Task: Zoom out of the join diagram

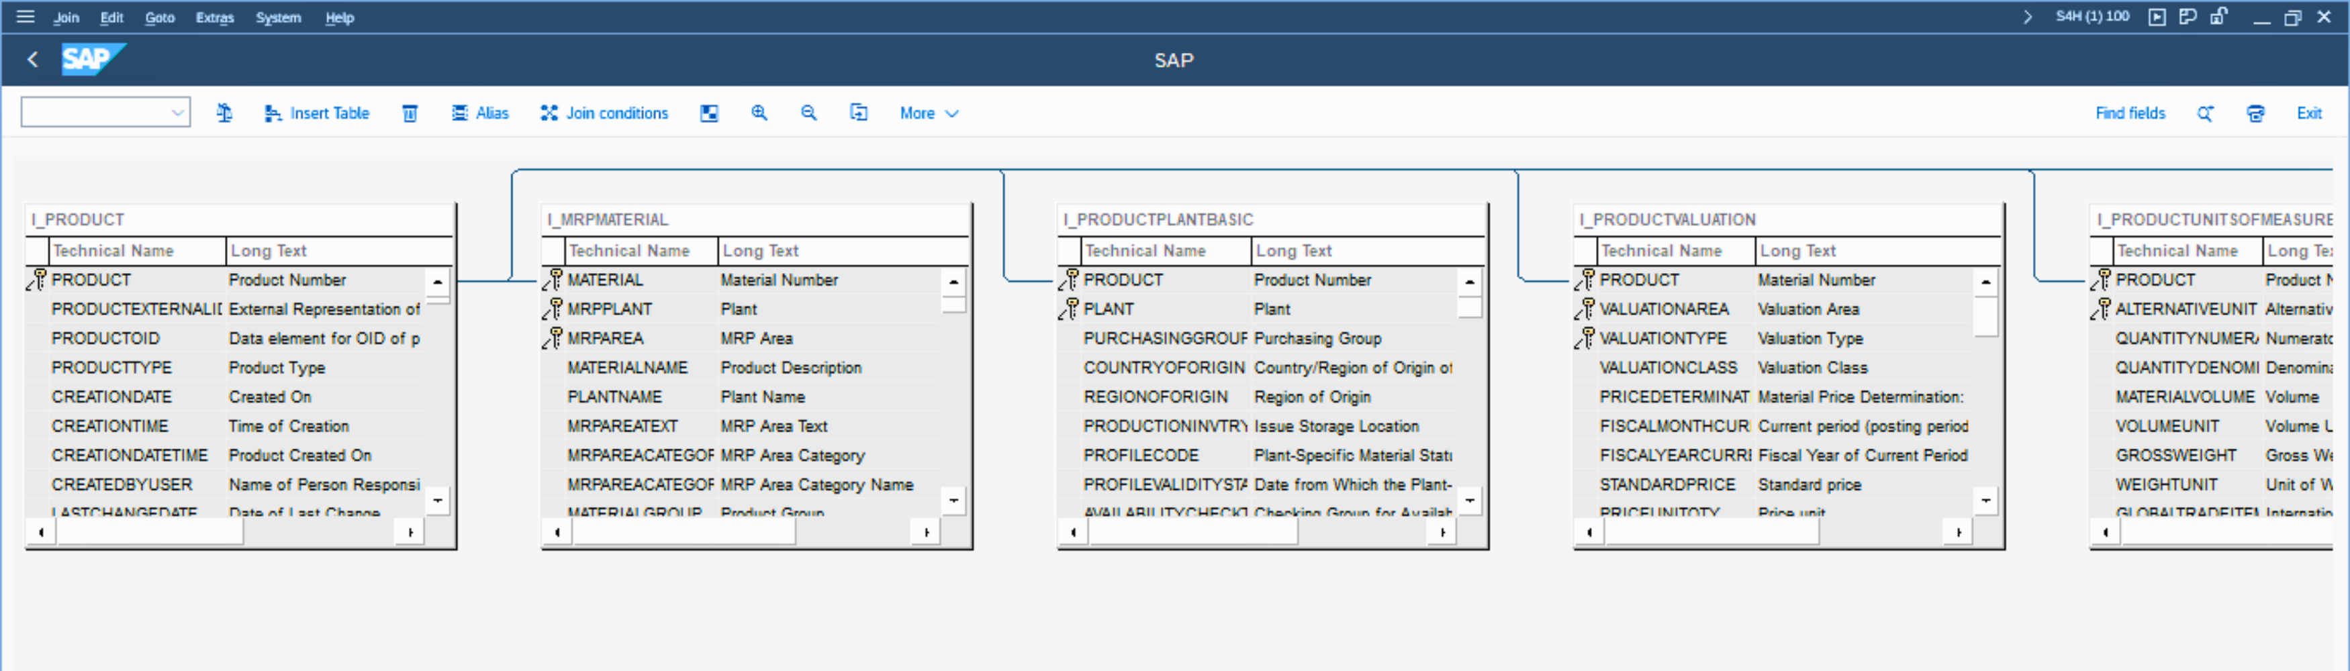Action: [808, 113]
